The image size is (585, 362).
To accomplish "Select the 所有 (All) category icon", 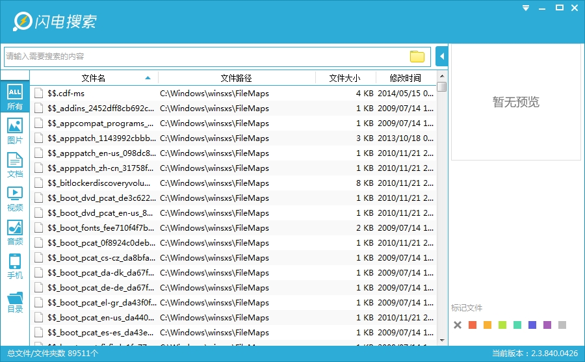I will tap(14, 96).
